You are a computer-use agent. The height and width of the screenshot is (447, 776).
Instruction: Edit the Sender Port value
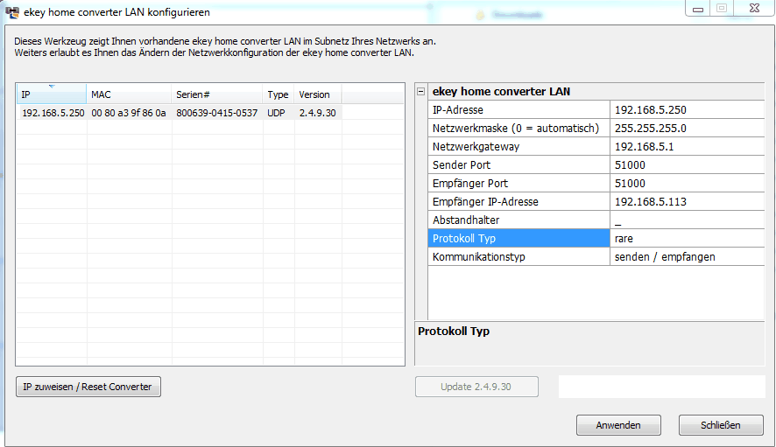[x=686, y=164]
